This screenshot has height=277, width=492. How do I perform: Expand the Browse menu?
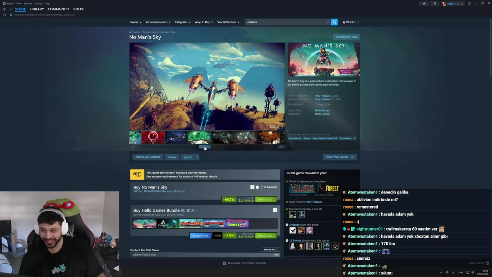(x=135, y=22)
